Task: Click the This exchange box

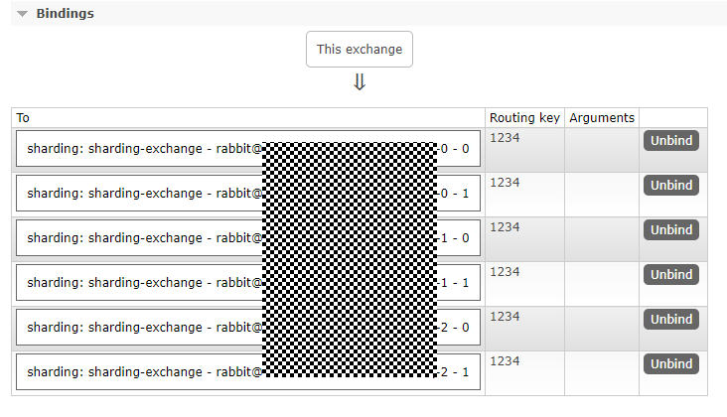Action: pos(360,49)
